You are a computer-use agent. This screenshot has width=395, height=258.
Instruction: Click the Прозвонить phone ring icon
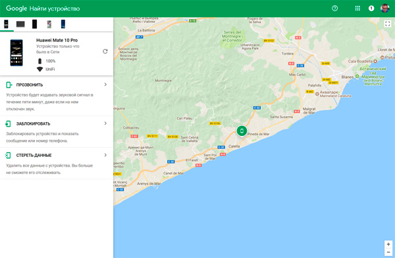[x=9, y=85]
